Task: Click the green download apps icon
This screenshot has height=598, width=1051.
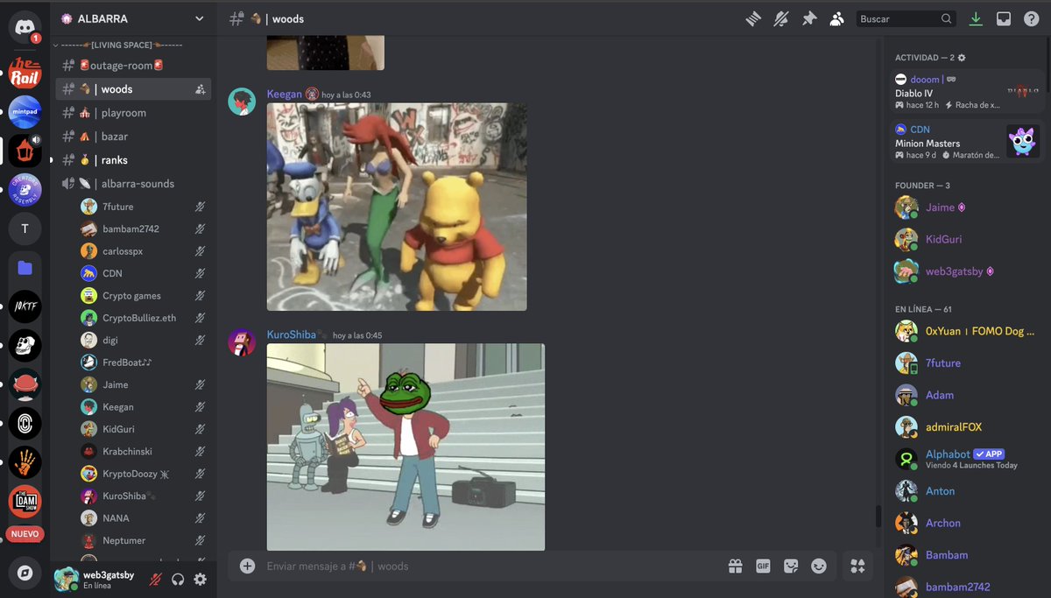Action: [976, 18]
